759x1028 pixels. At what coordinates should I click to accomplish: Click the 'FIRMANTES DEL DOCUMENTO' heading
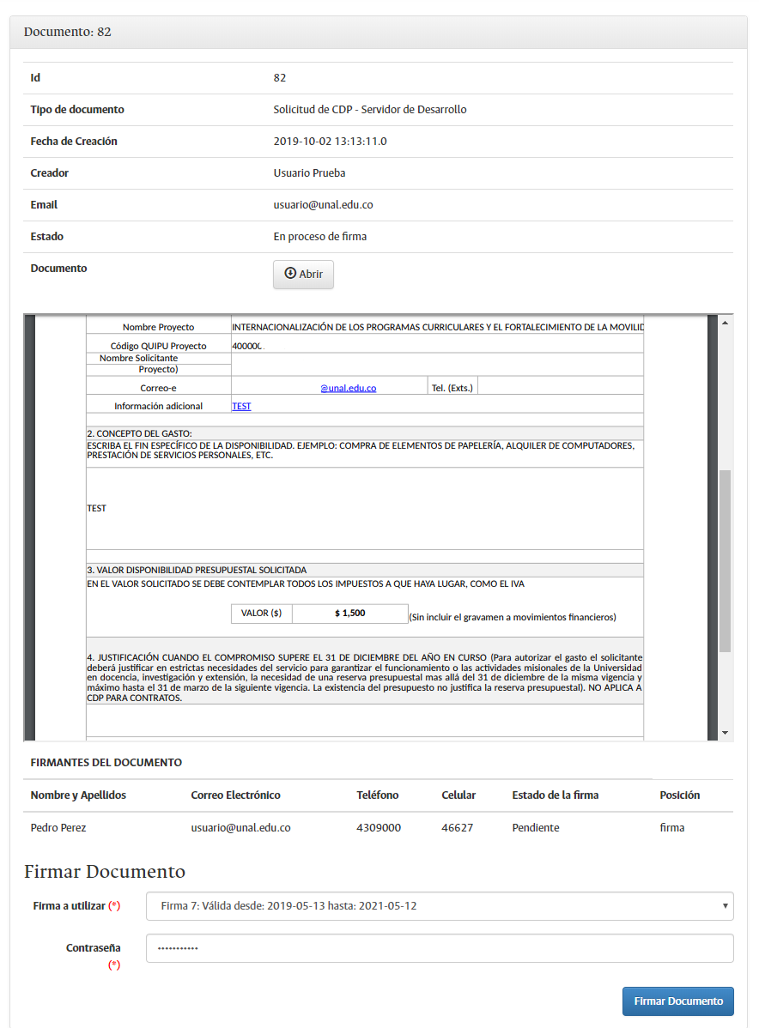point(106,763)
